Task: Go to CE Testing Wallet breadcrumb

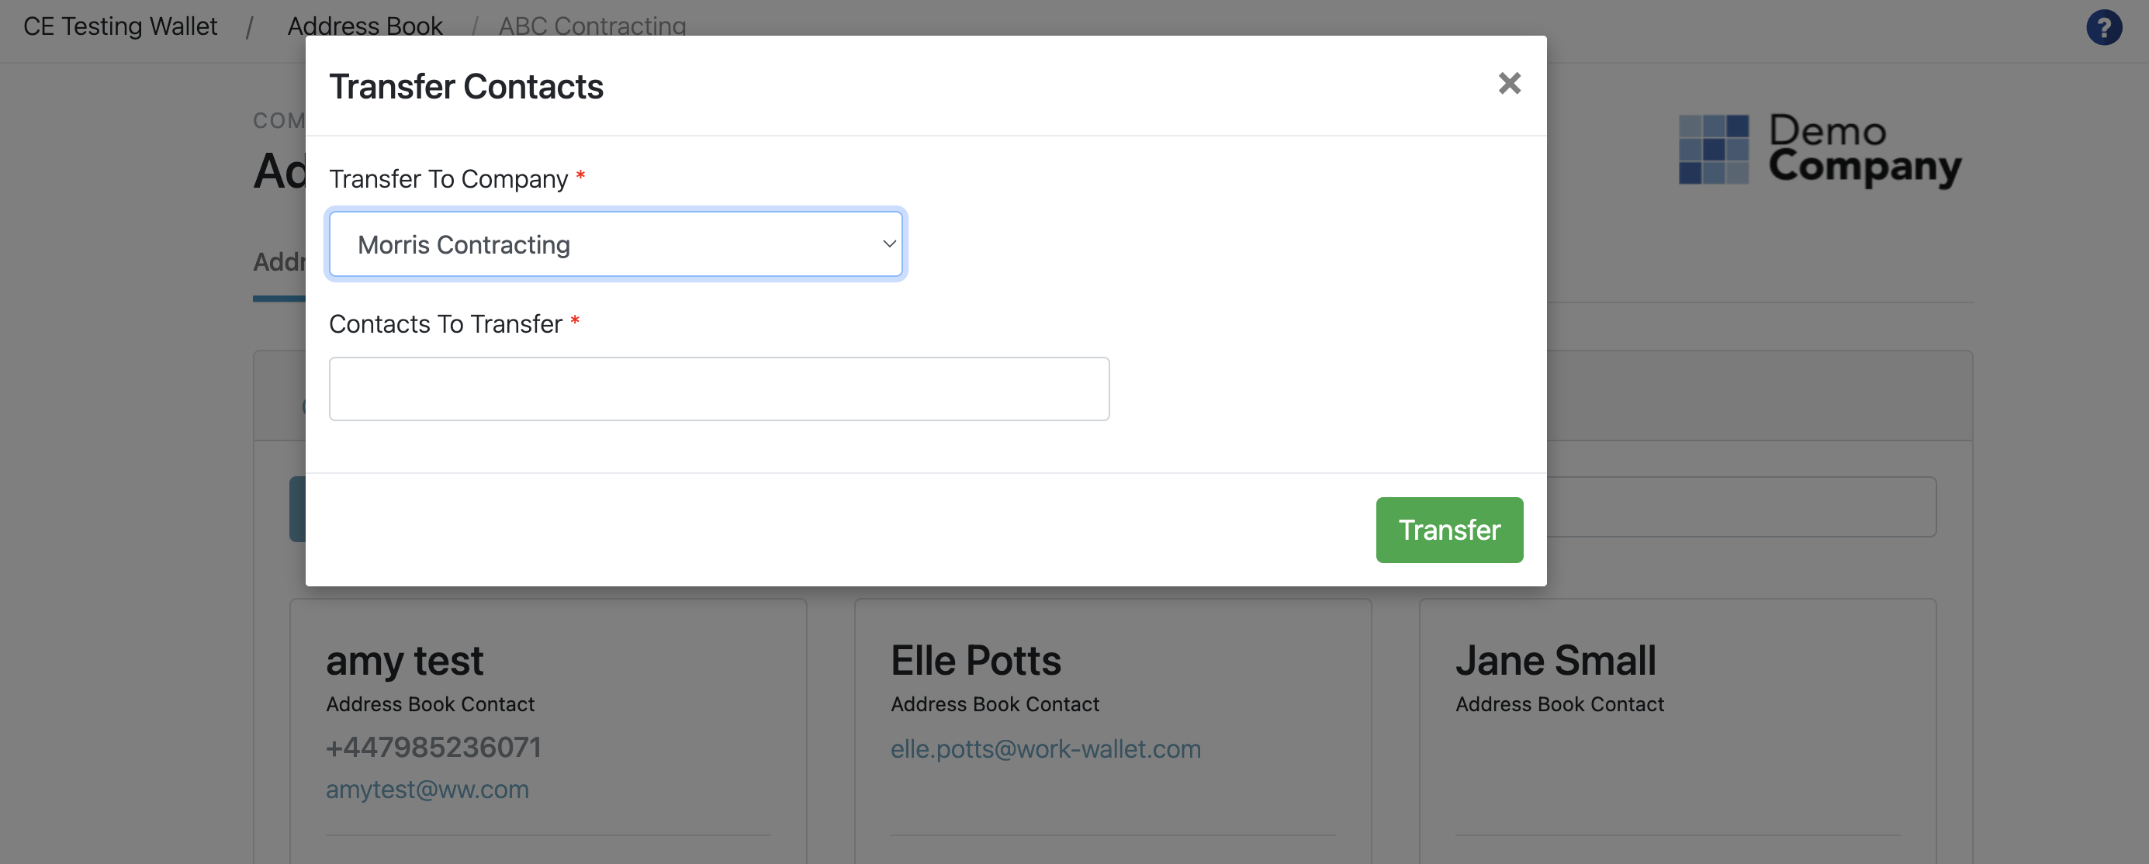Action: coord(120,26)
